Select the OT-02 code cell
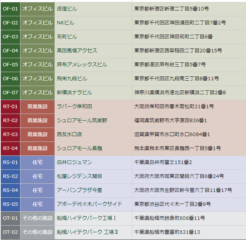This screenshot has width=246, height=240. [10, 232]
